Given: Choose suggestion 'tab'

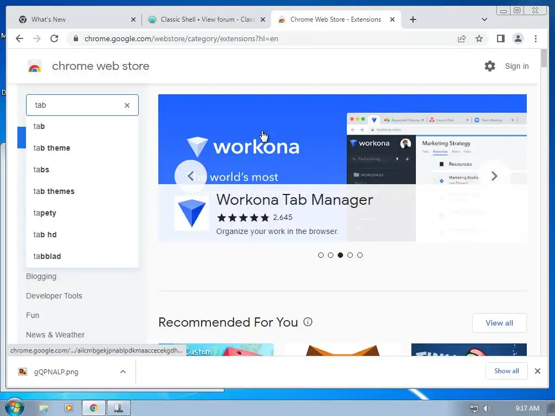Looking at the screenshot, I should tap(82, 126).
